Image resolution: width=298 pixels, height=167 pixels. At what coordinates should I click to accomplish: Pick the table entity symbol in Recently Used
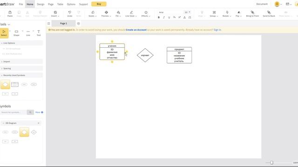point(15,84)
